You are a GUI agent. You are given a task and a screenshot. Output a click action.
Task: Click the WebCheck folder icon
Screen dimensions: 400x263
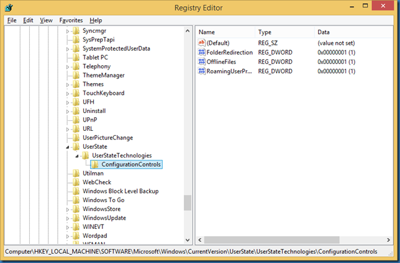[76, 182]
